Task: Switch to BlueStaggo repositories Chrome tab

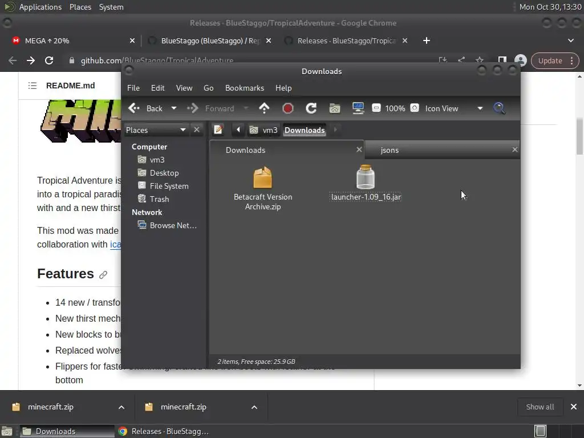Action: 210,40
